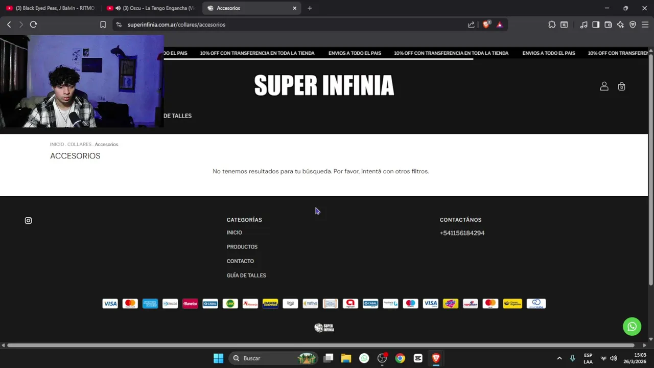Click the horizontal page scrollbar

tap(320, 346)
